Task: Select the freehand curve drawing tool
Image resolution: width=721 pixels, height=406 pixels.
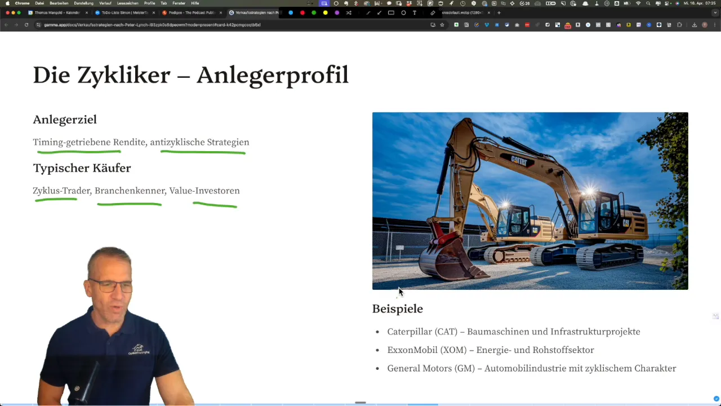Action: (368, 12)
